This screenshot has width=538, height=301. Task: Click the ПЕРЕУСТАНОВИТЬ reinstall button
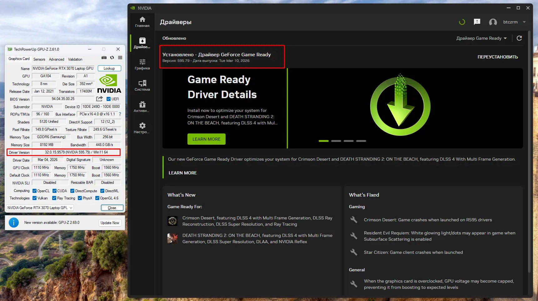(x=498, y=57)
